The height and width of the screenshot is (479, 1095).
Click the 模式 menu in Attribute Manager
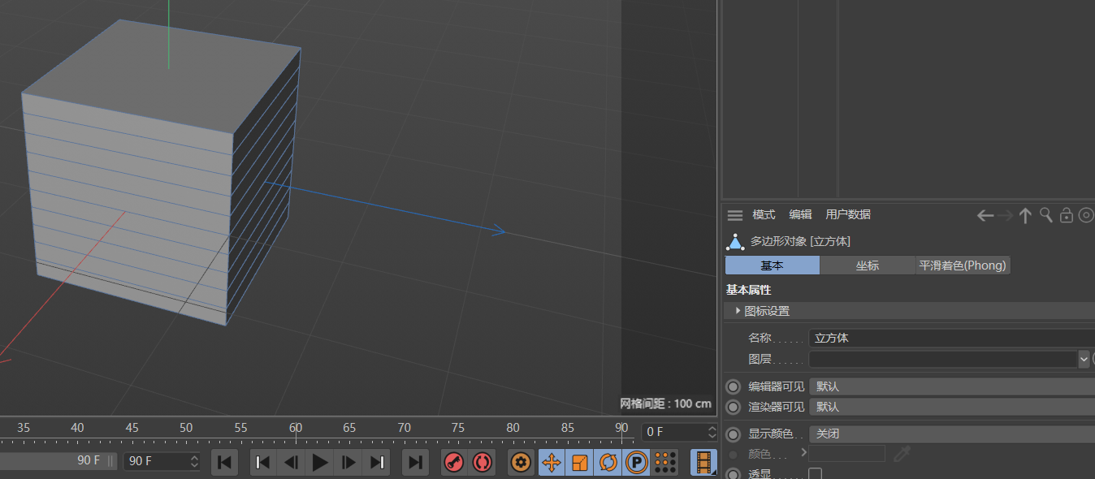point(764,214)
